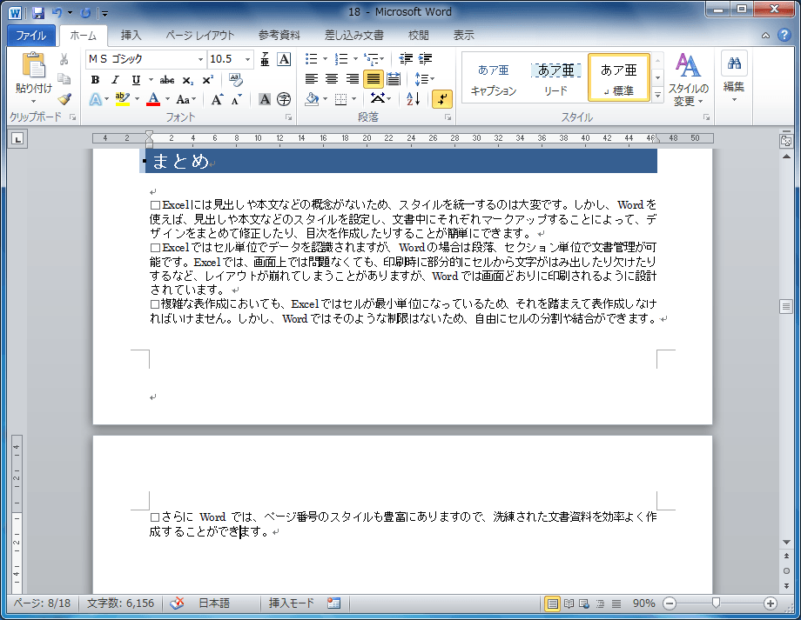
Task: Click the 日本語 language indicator
Action: [213, 603]
